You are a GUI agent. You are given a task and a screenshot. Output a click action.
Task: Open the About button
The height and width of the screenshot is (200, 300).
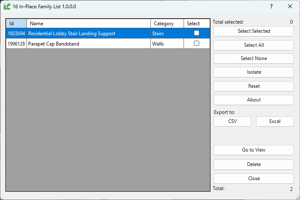pos(254,100)
